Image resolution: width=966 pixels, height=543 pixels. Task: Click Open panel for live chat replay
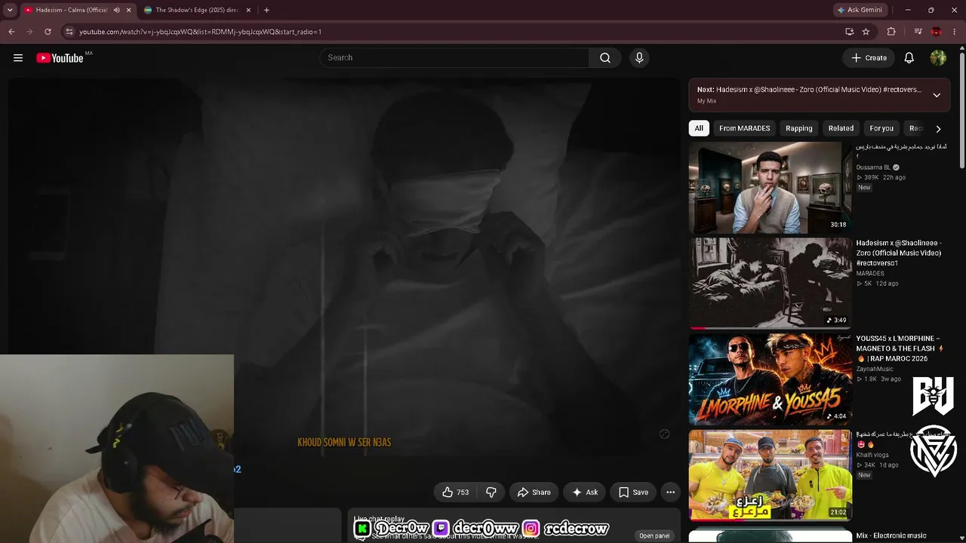pos(654,535)
